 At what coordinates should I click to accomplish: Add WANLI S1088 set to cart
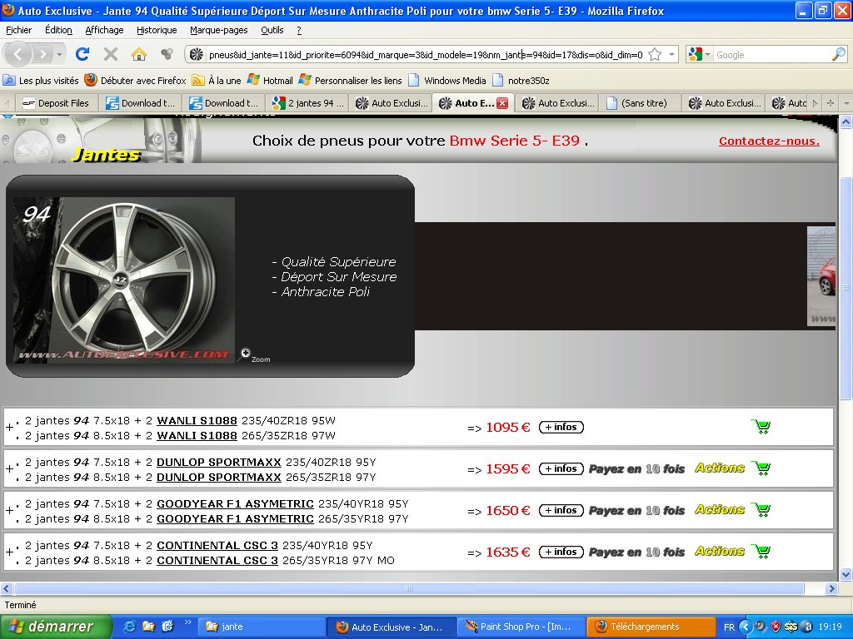(761, 427)
